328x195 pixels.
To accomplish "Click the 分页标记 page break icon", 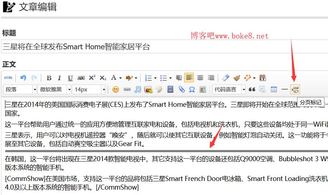I will coord(295,89).
